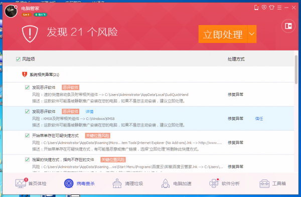Screen dimensions: 301x197
Task: Click the 处理方式 column header
Action: coord(236,59)
